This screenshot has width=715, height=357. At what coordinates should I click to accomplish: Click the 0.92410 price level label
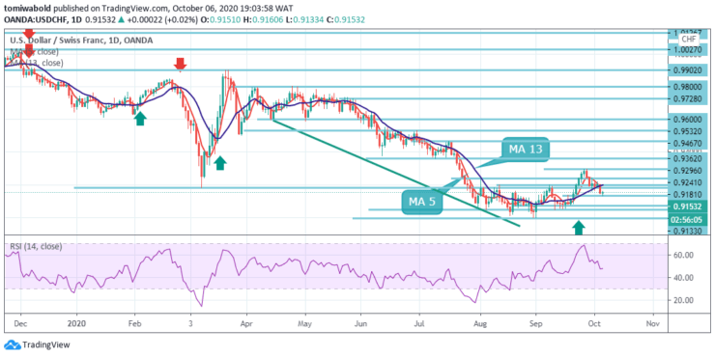[687, 182]
